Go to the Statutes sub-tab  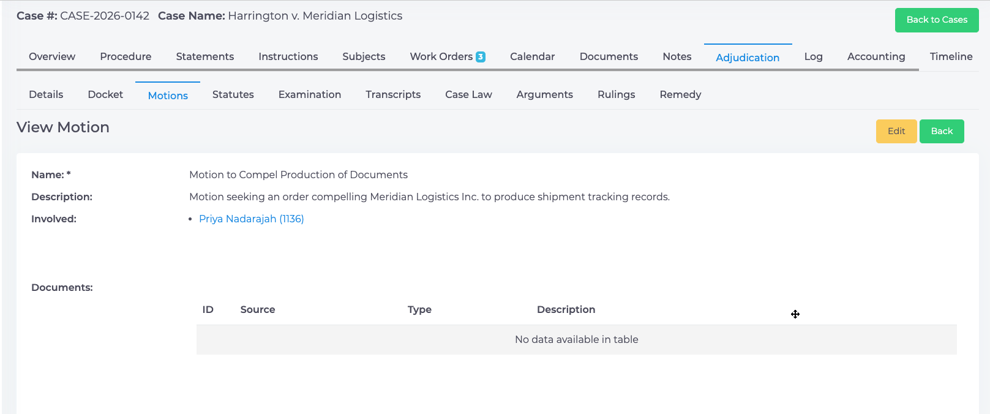tap(233, 94)
